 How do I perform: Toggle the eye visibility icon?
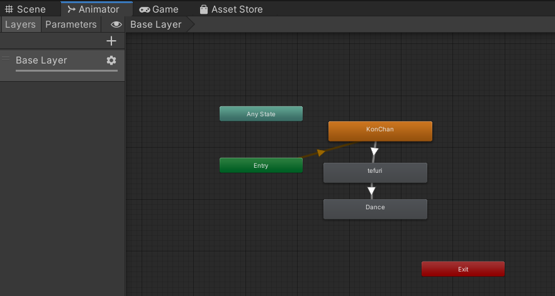click(116, 25)
